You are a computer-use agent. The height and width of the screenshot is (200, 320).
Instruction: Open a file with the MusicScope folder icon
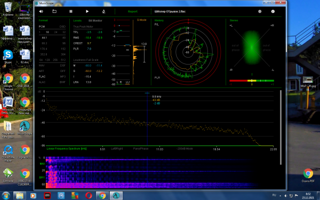pyautogui.click(x=54, y=11)
